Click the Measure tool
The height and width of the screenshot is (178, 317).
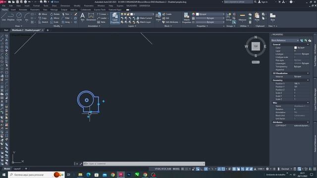coord(242,17)
